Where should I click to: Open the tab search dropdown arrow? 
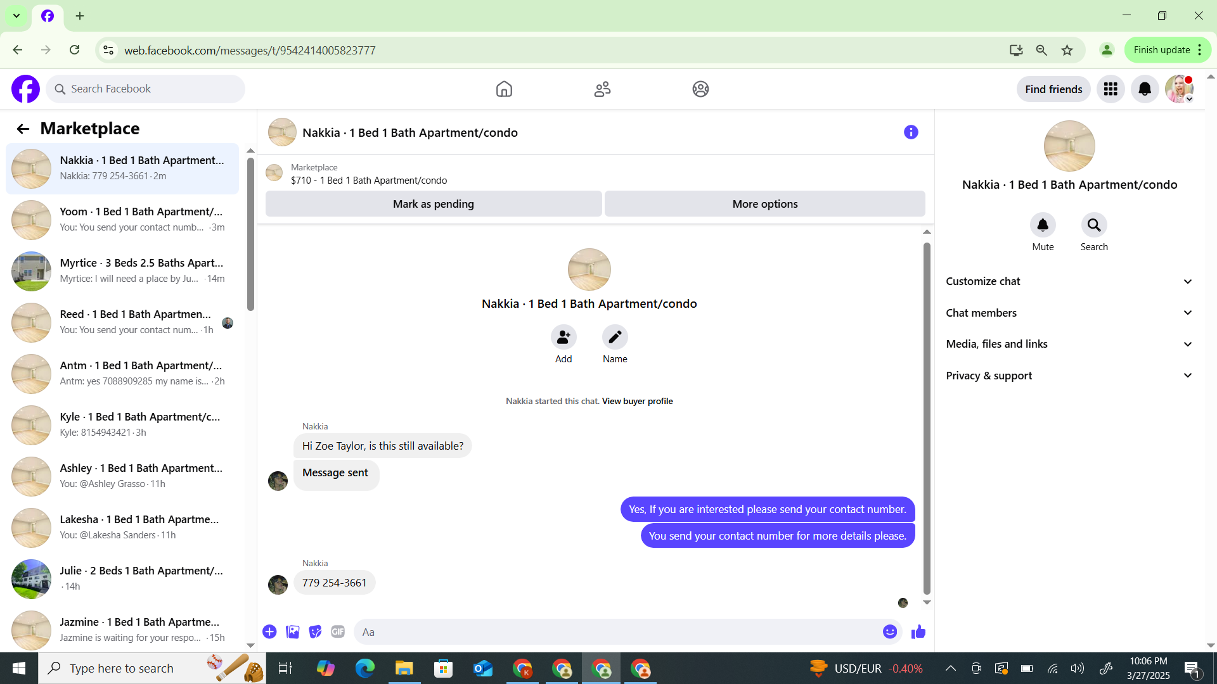coord(16,16)
